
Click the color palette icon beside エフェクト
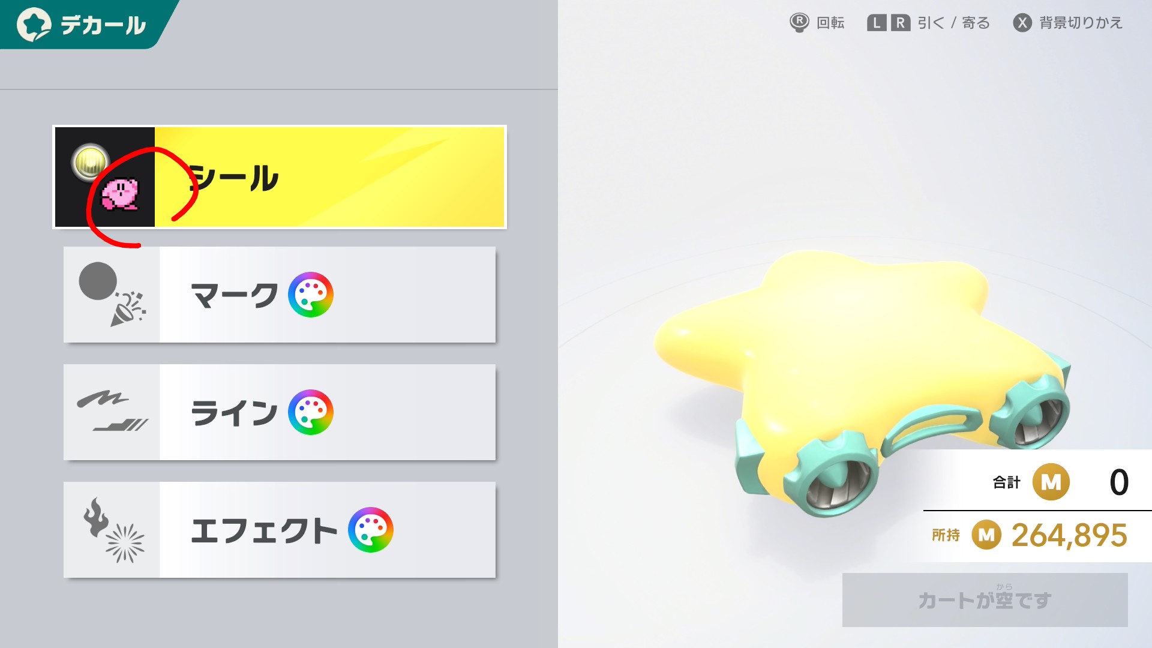(x=371, y=530)
